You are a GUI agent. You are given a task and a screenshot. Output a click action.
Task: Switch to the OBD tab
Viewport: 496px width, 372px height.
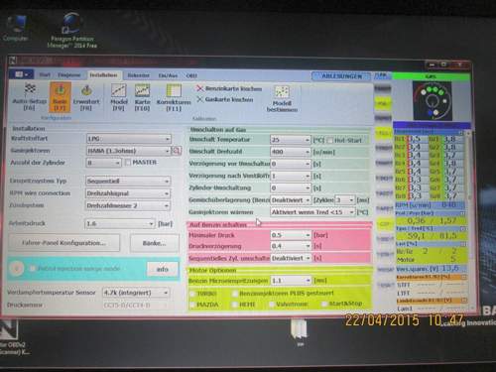pos(191,75)
